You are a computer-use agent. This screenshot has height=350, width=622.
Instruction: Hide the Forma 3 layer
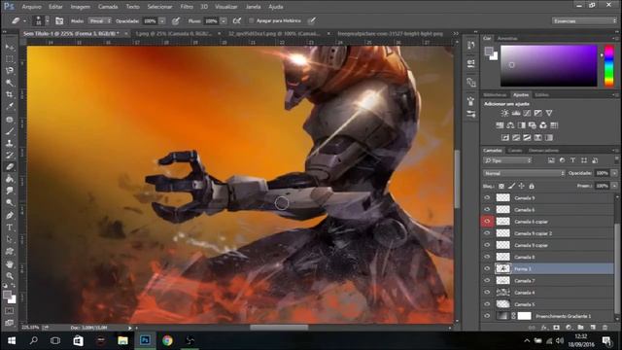pos(487,268)
